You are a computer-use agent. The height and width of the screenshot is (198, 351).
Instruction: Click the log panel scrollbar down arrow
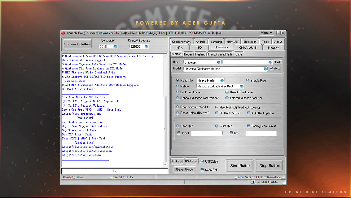[165, 165]
